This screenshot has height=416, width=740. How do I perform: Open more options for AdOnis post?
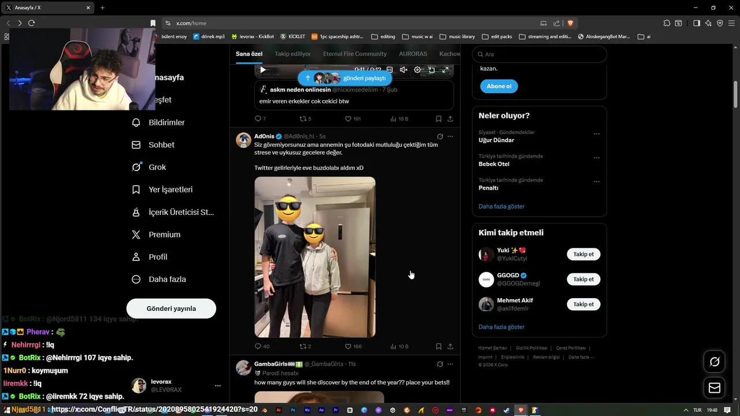(450, 136)
